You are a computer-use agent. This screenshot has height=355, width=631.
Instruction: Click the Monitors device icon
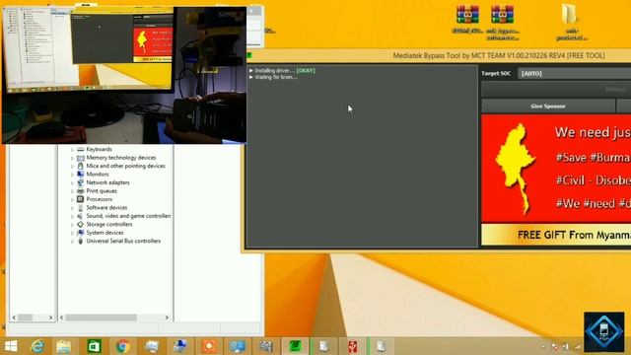coord(81,175)
